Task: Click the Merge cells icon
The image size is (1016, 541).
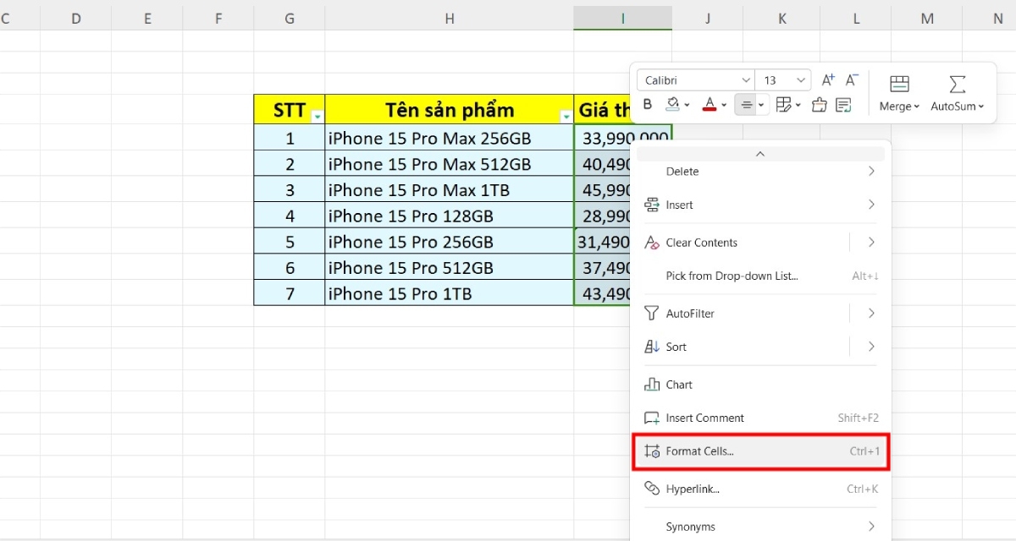Action: (900, 84)
